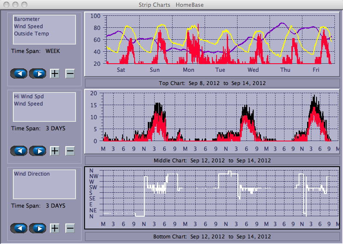Select Outside Temp in top sensor list
The width and height of the screenshot is (343, 244).
point(31,34)
